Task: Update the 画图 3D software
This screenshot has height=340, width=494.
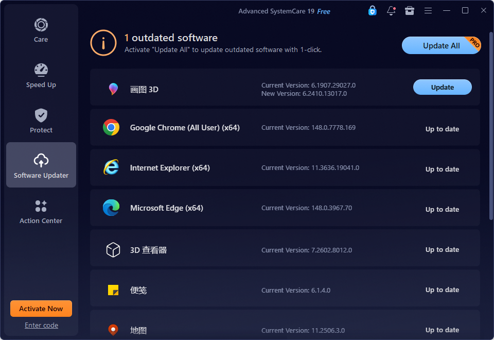Action: point(443,87)
